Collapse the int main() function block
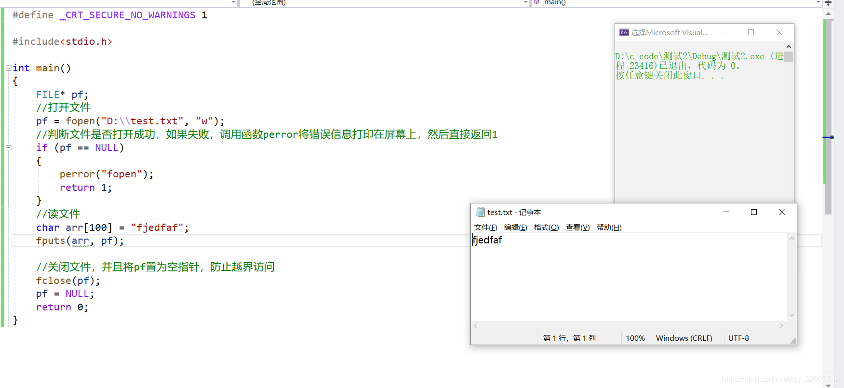Image resolution: width=844 pixels, height=388 pixels. pyautogui.click(x=8, y=68)
